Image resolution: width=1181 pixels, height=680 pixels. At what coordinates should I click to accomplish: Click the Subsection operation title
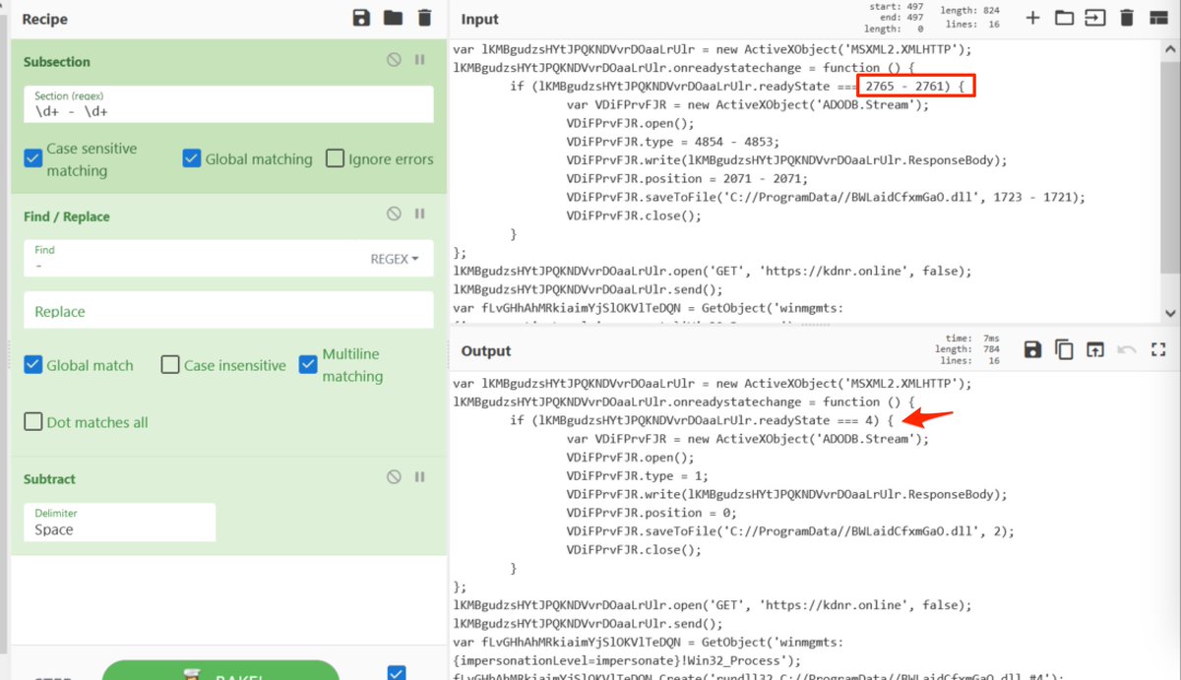point(57,61)
